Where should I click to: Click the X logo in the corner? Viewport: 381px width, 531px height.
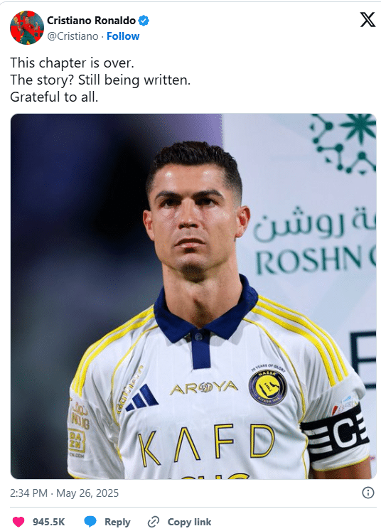click(367, 19)
